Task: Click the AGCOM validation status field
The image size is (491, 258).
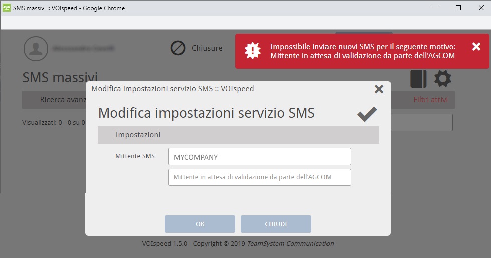Action: (x=259, y=177)
